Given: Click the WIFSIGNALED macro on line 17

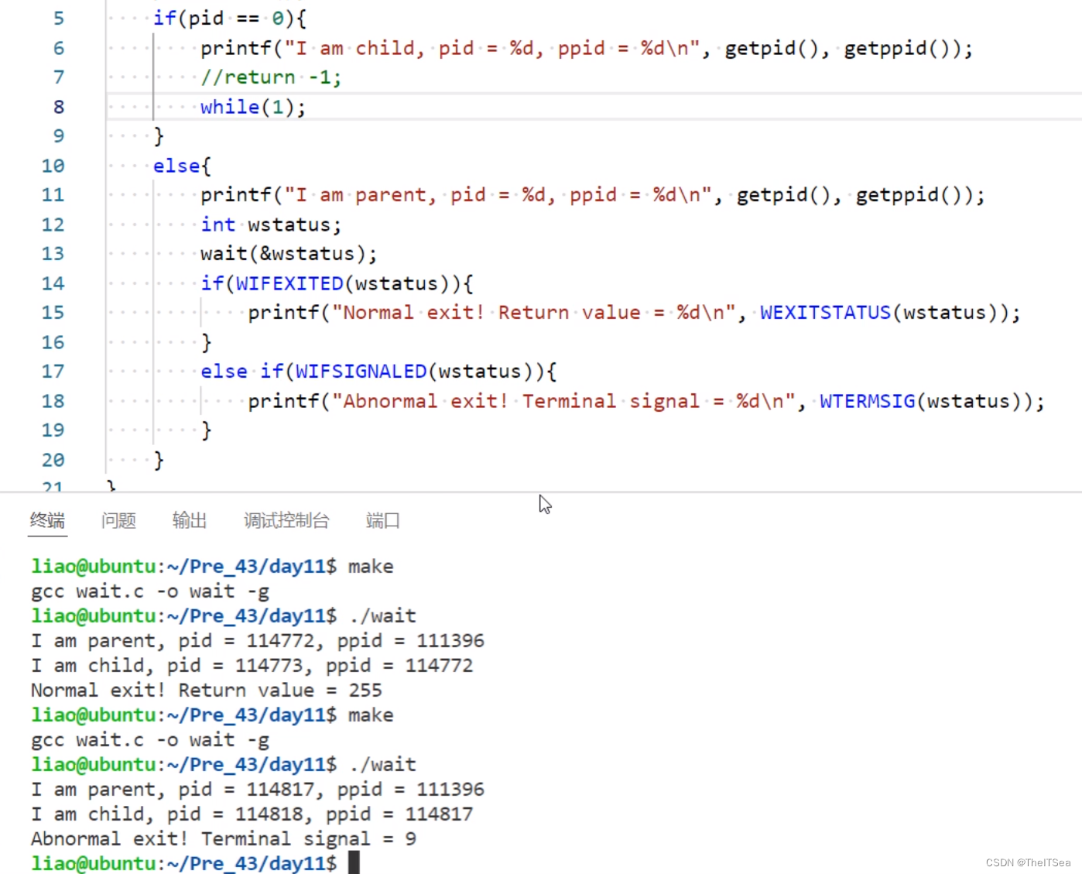Looking at the screenshot, I should coord(361,372).
